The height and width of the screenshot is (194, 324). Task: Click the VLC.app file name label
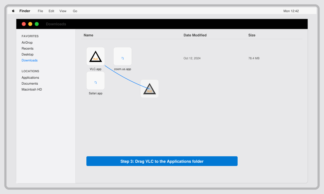click(x=96, y=69)
